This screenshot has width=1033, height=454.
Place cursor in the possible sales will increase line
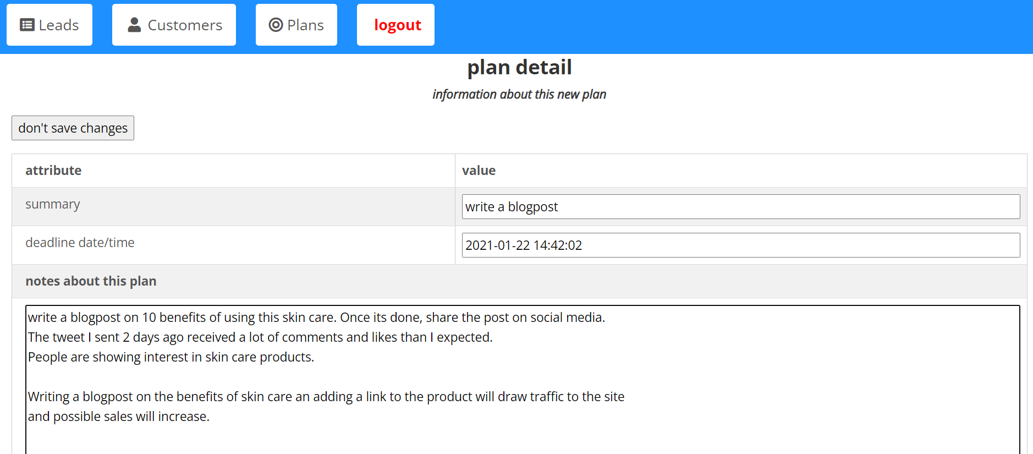(119, 417)
